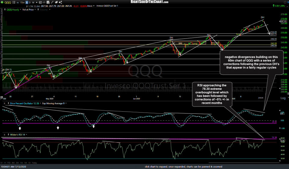The image size is (289, 169).
Task: Click the reorder arrows beside Volume
Action: click(x=38, y=9)
